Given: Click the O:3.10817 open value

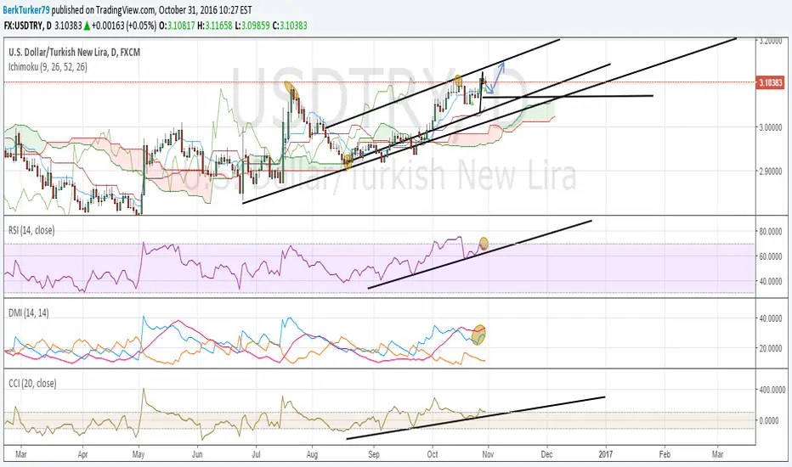Looking at the screenshot, I should [177, 25].
